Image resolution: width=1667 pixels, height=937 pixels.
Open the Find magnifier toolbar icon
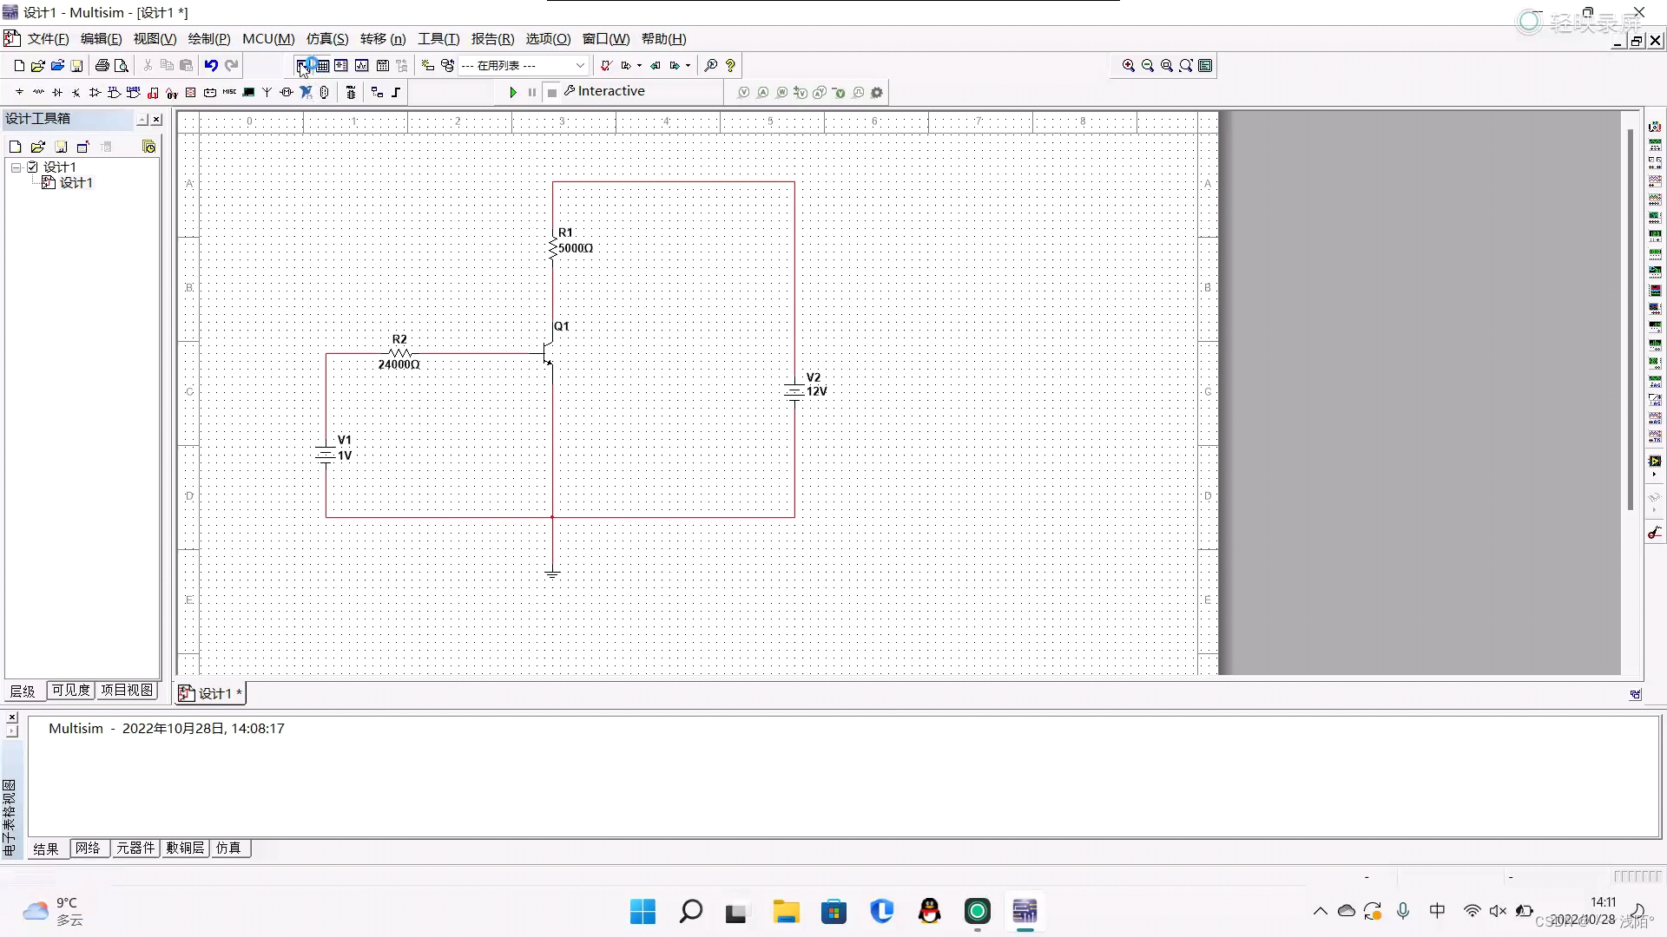click(710, 65)
